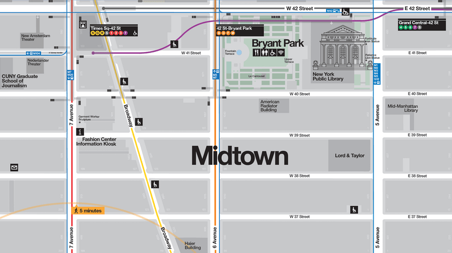Click the 'Haier Building' label
The width and height of the screenshot is (452, 253).
(193, 246)
